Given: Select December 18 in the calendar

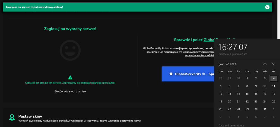Looking at the screenshot, I should (x=274, y=94).
